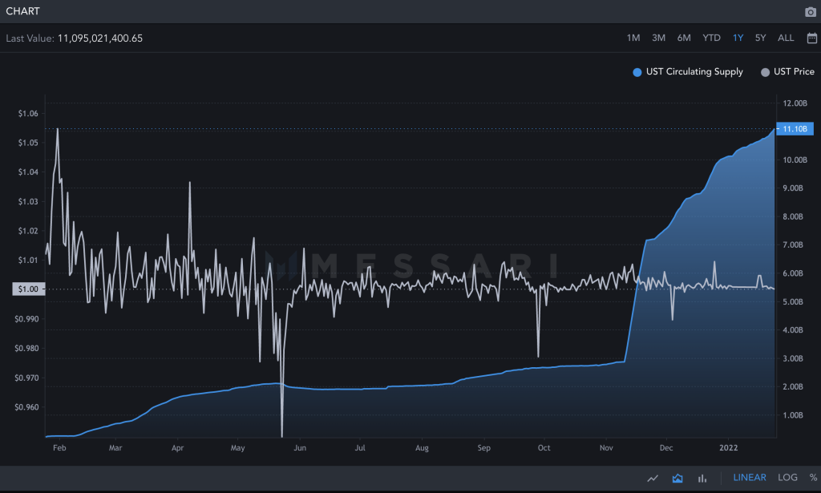Click the Last Value figure 11,095,021,400.65
The width and height of the screenshot is (821, 493).
point(100,38)
